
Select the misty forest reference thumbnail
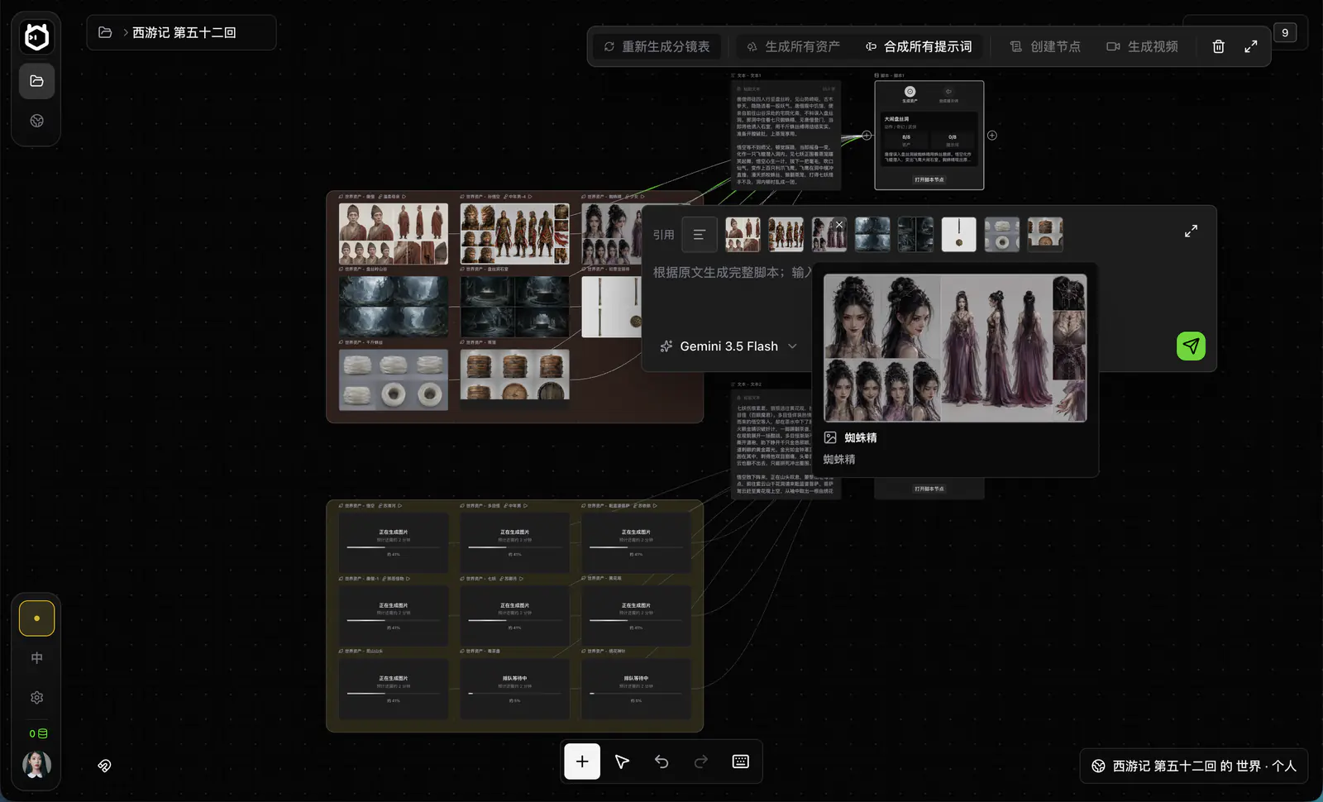872,235
